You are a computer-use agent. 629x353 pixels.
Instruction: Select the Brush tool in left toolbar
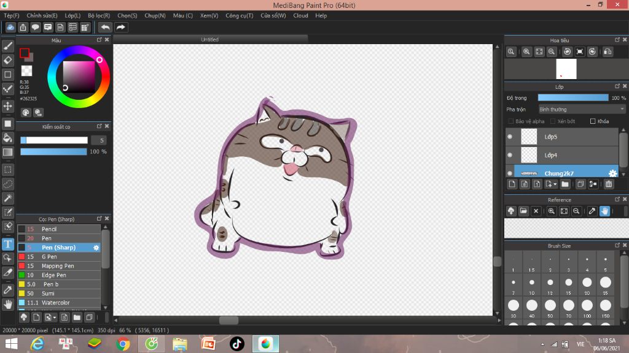[x=7, y=46]
